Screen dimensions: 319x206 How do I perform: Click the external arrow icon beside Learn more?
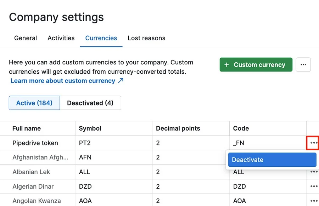click(121, 81)
